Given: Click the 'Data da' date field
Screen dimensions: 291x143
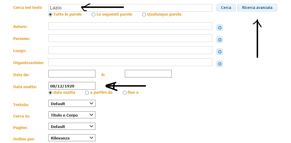Looking at the screenshot, I should pos(72,74).
